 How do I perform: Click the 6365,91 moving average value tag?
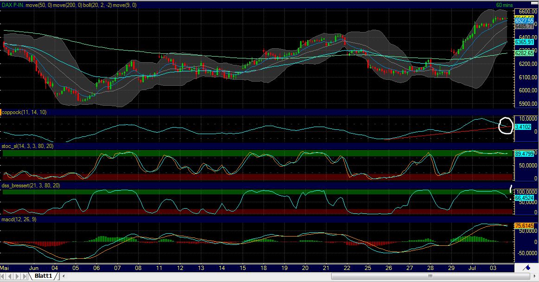[524, 42]
